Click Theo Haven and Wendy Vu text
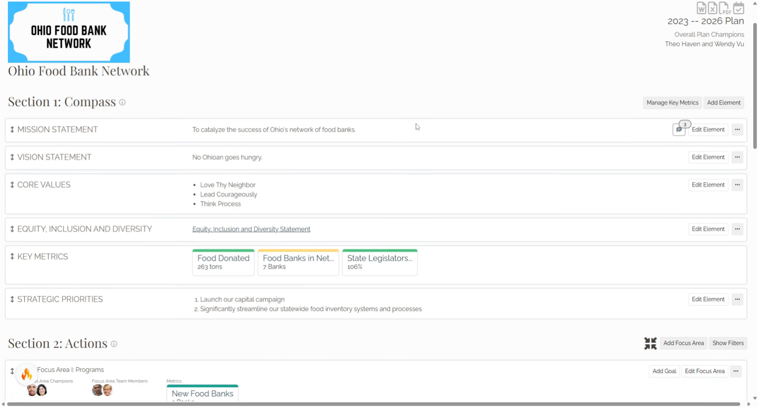The width and height of the screenshot is (758, 407). (x=704, y=44)
